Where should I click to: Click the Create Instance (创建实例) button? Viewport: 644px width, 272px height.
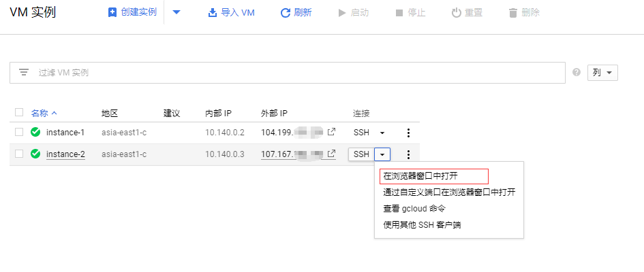coord(132,13)
